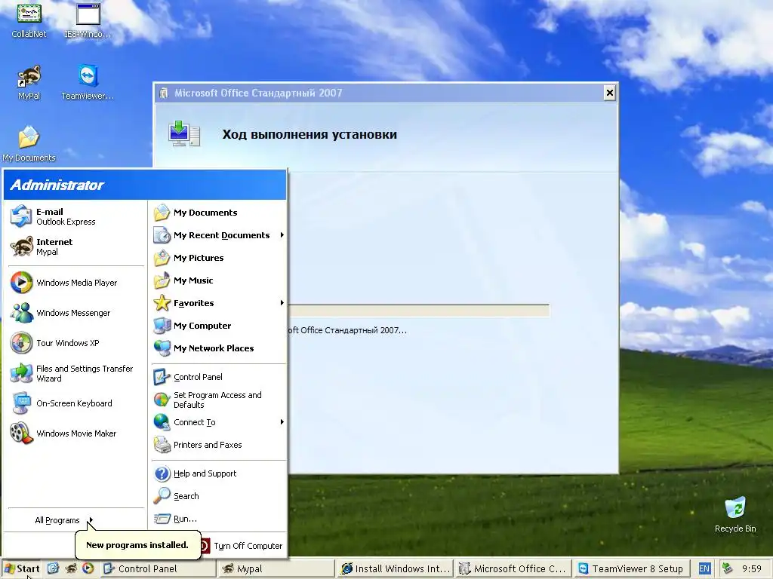Click Windows Media Player quick launch icon

(x=88, y=568)
